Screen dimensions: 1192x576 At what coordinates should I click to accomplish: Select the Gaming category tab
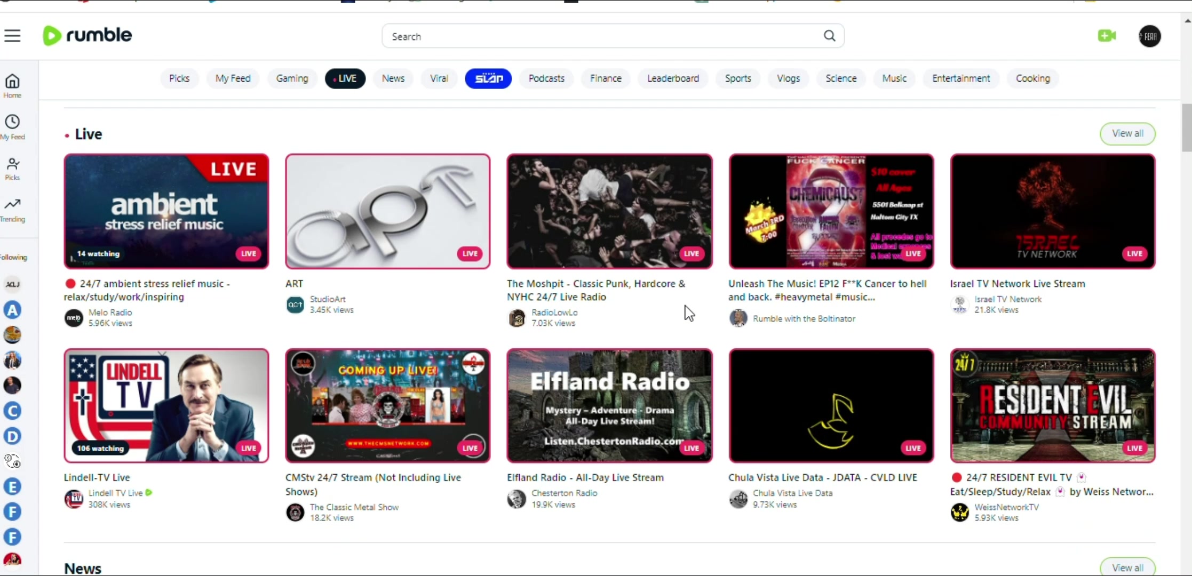coord(292,78)
